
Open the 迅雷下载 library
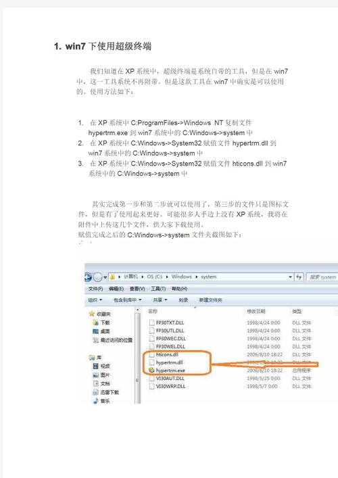(x=106, y=392)
